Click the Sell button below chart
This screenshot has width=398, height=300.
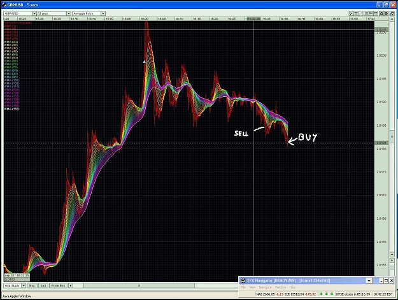[x=43, y=286]
